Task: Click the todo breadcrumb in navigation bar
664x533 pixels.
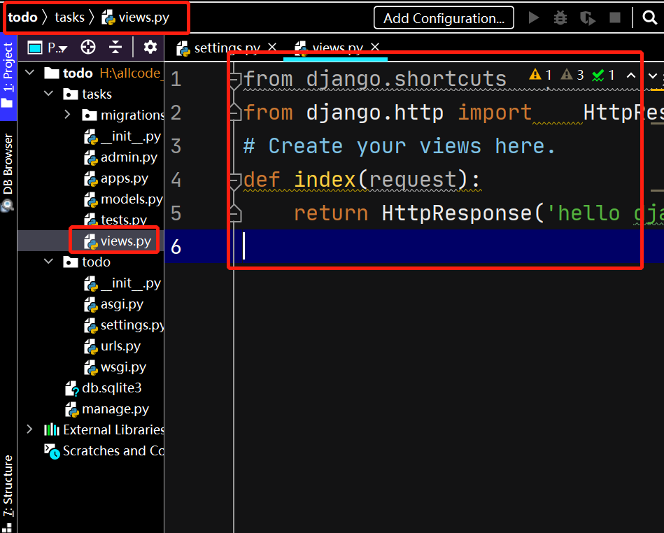Action: 22,17
